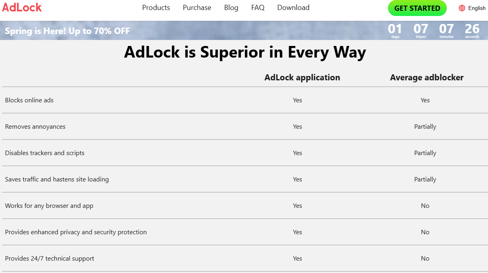Open the English language selector
488x273 pixels.
point(476,8)
